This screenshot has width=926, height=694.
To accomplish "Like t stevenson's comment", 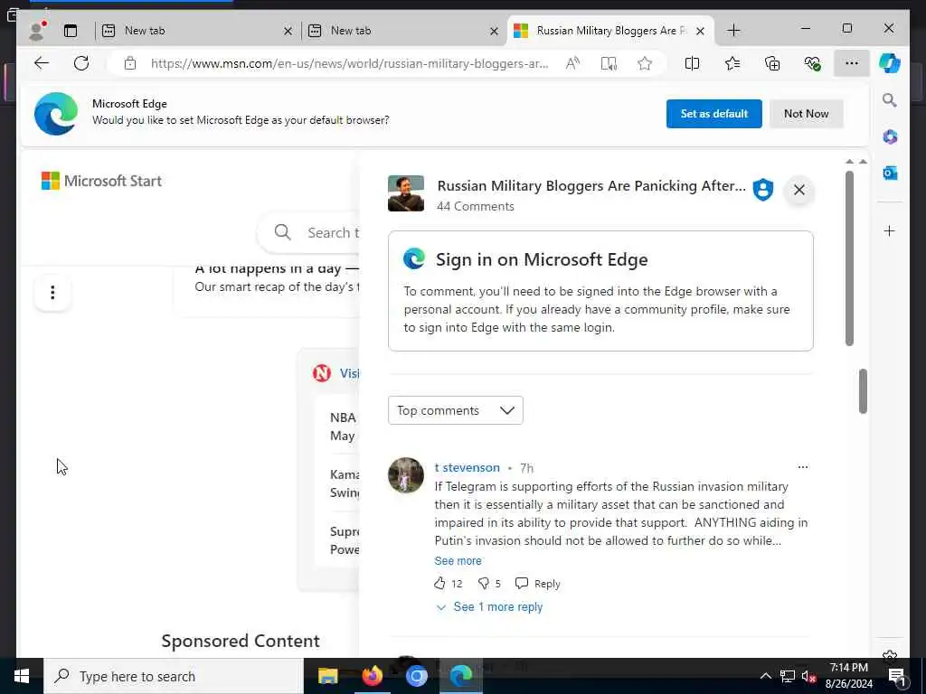I will [x=439, y=584].
